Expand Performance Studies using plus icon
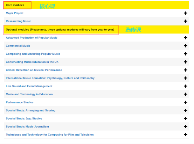Image resolution: width=194 pixels, height=144 pixels. (186, 103)
